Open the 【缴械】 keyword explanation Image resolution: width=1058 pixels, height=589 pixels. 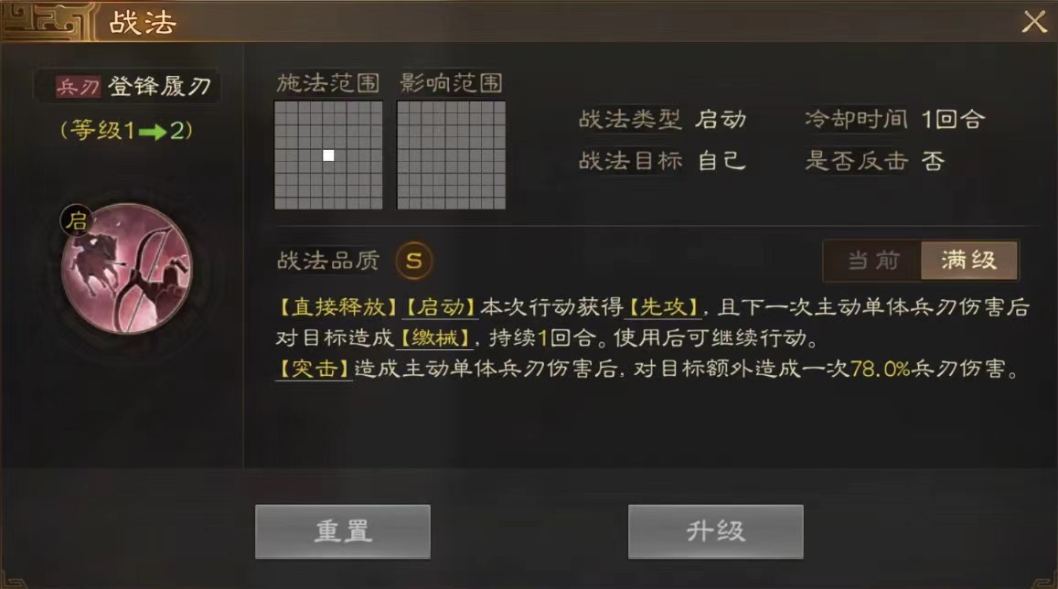[x=434, y=338]
